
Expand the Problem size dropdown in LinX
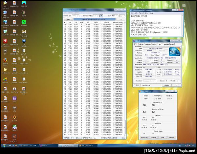[78, 16]
